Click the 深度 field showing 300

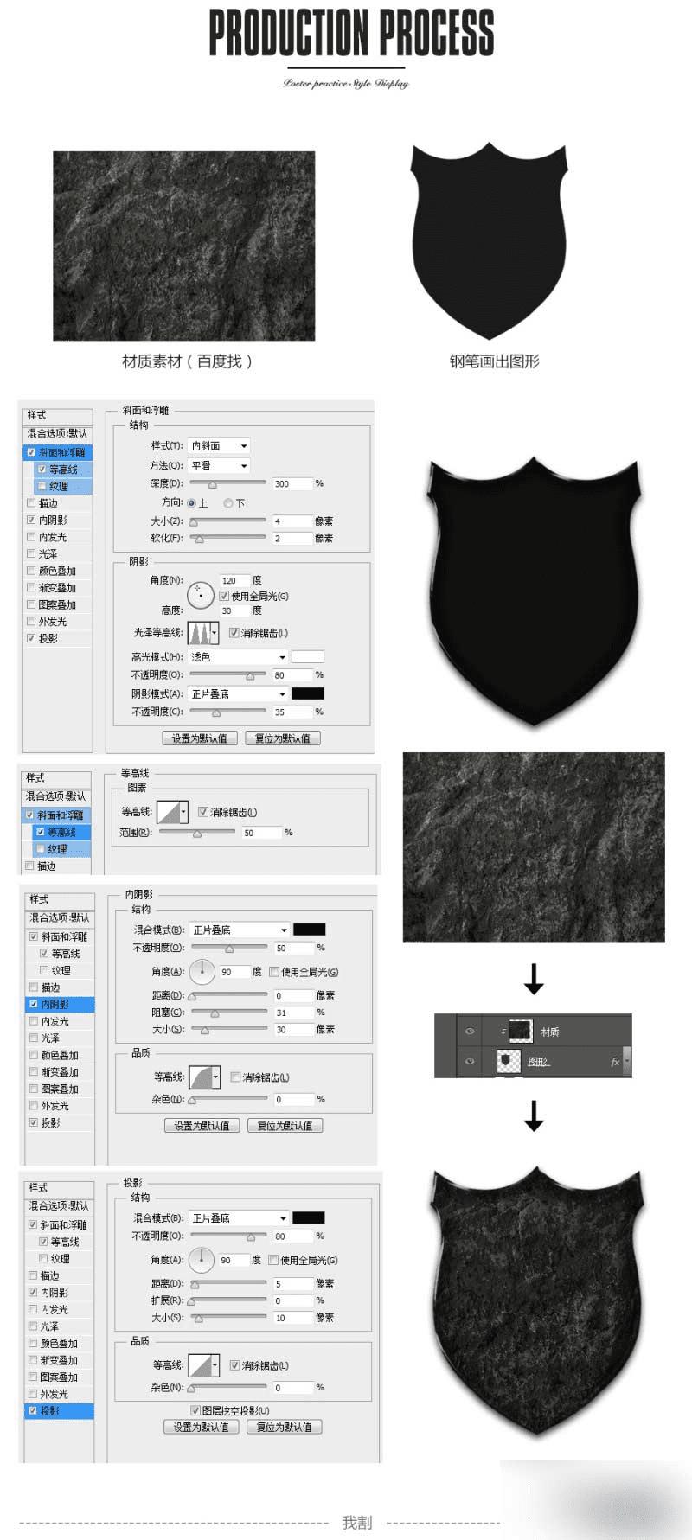click(292, 483)
